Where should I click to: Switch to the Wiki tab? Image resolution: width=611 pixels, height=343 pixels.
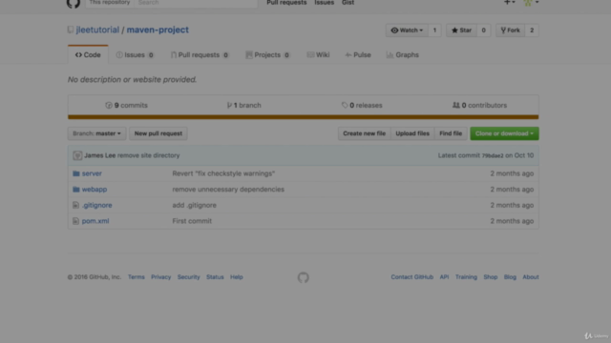click(x=318, y=55)
